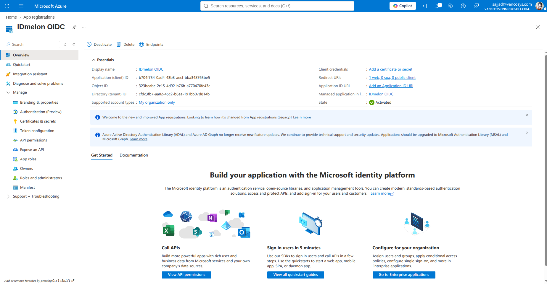Image resolution: width=547 pixels, height=285 pixels.
Task: Click Add a certificate or secret
Action: point(391,69)
